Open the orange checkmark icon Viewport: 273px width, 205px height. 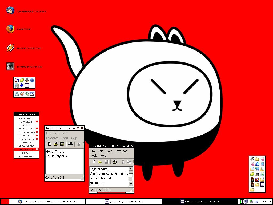pos(22,94)
